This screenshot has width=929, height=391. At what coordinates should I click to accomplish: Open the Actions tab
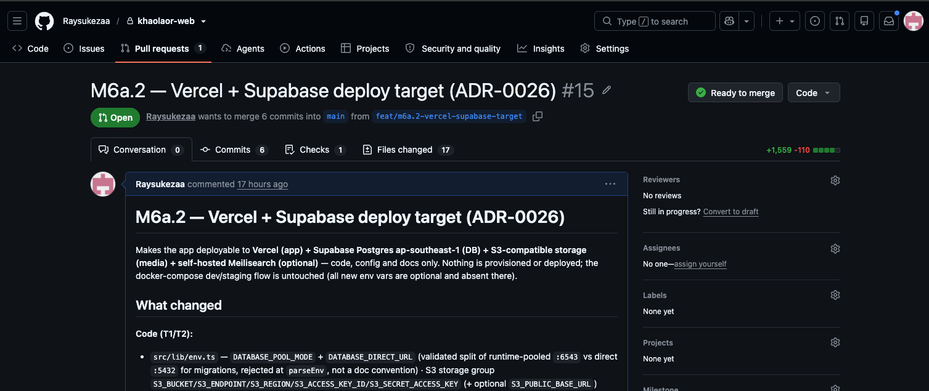coord(303,49)
